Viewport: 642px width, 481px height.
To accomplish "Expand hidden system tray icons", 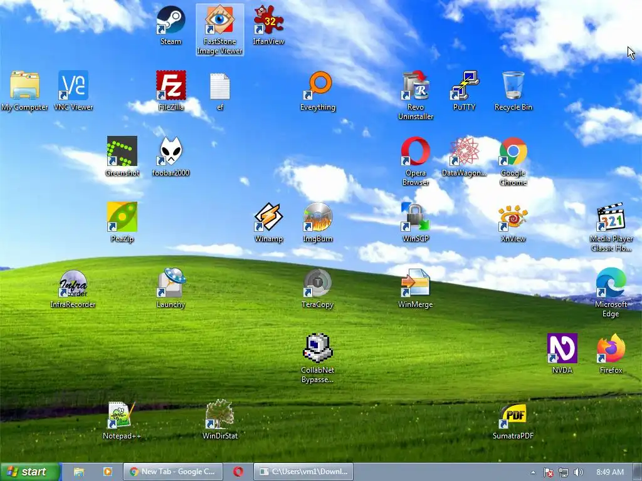I will coord(533,472).
